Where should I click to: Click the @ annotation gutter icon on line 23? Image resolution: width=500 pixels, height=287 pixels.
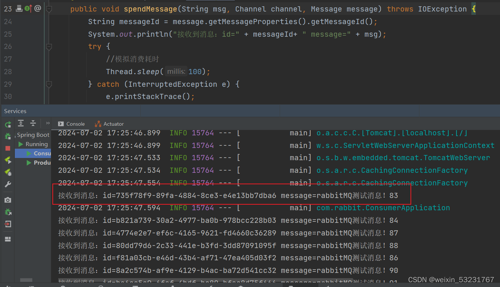38,9
